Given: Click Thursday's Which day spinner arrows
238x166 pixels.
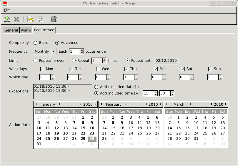Looking at the screenshot, I should 136,77.
